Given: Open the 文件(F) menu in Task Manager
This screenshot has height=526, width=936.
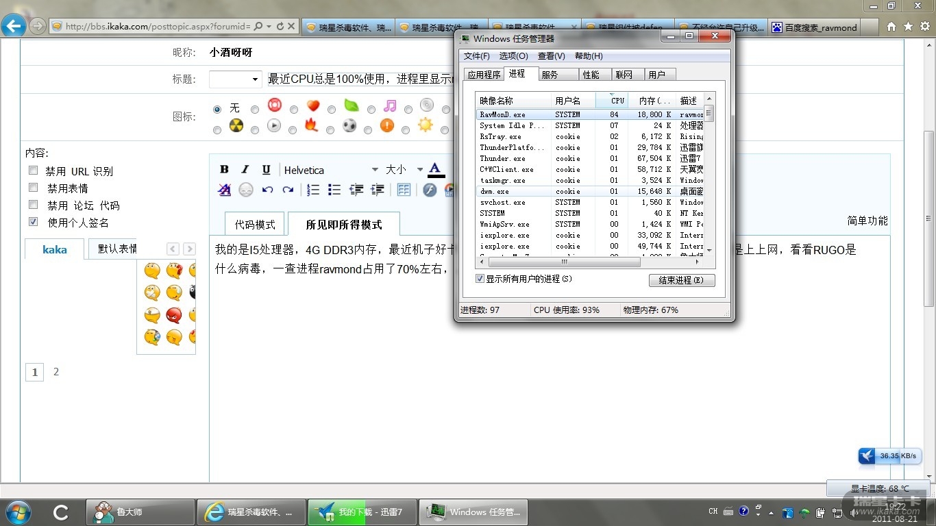Looking at the screenshot, I should point(477,56).
